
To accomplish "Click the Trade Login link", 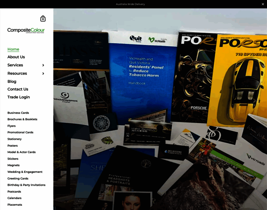I will (x=19, y=97).
